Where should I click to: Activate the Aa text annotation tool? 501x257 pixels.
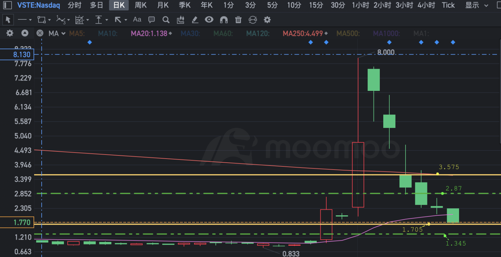[137, 19]
